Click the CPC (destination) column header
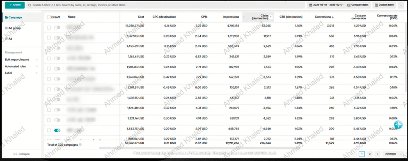Screen dimensions: 408x161 [x=164, y=17]
